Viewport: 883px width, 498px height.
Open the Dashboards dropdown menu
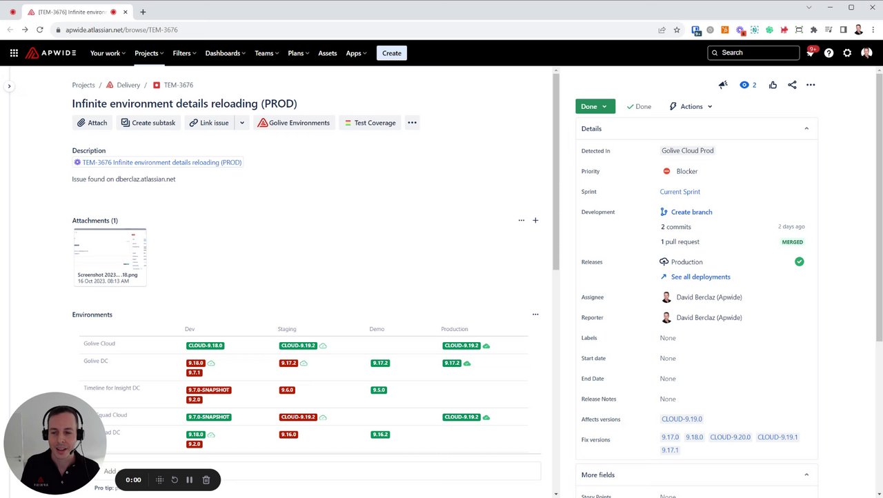(x=226, y=53)
